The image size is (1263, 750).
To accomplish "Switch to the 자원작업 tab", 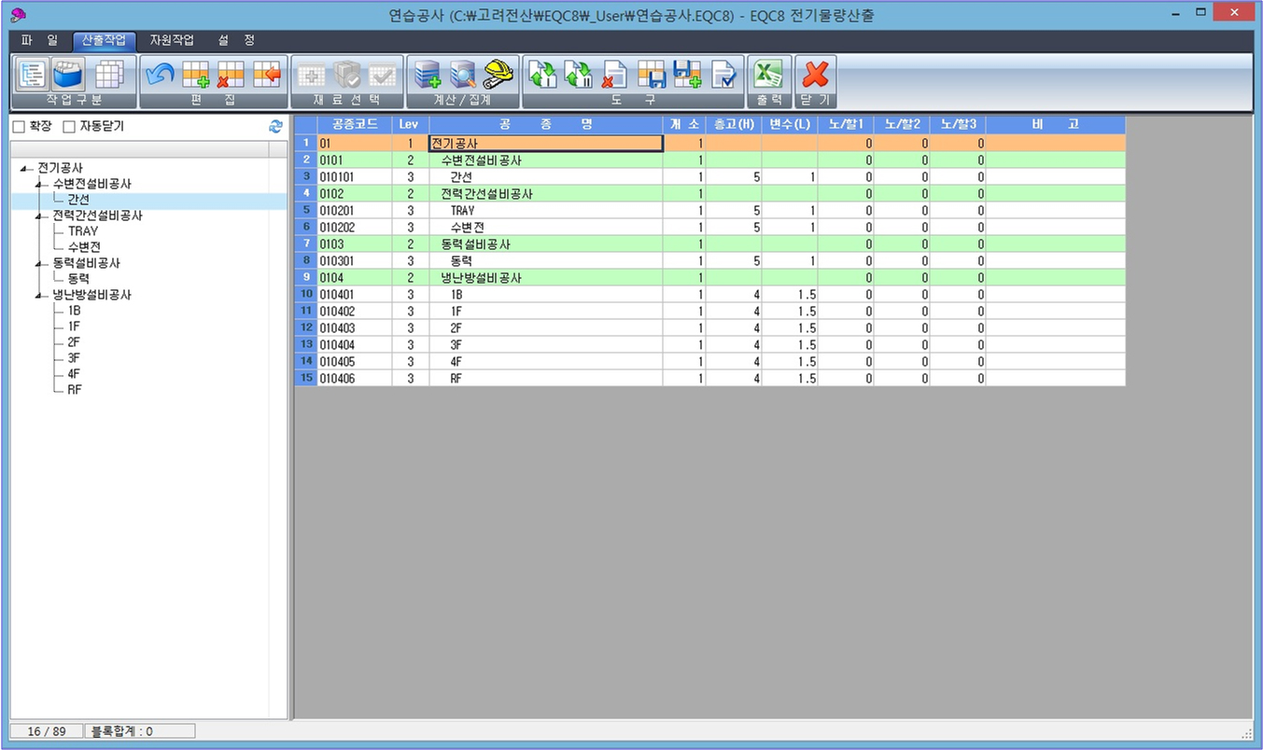I will click(172, 41).
